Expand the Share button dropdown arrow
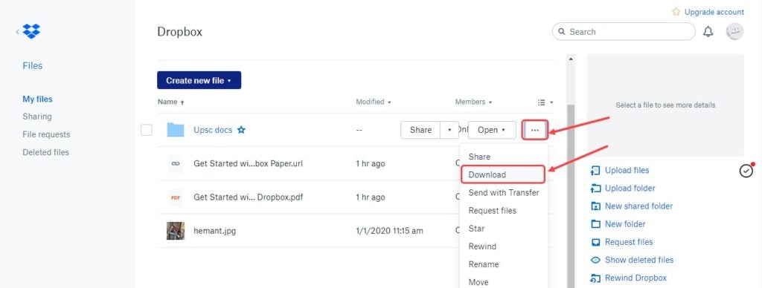 click(x=449, y=130)
